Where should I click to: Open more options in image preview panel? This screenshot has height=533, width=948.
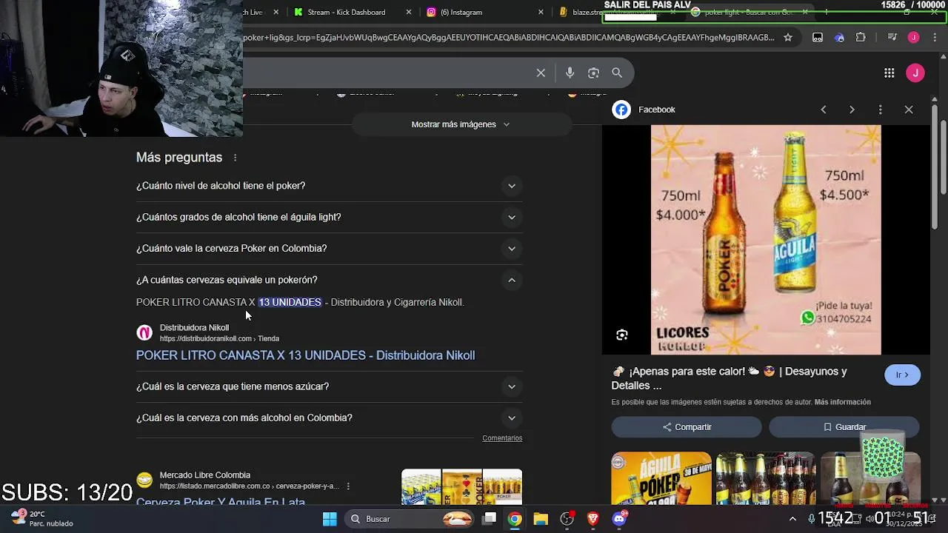880,110
